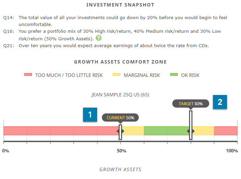Click the red zone at bar's far right
The image size is (241, 179).
click(226, 131)
